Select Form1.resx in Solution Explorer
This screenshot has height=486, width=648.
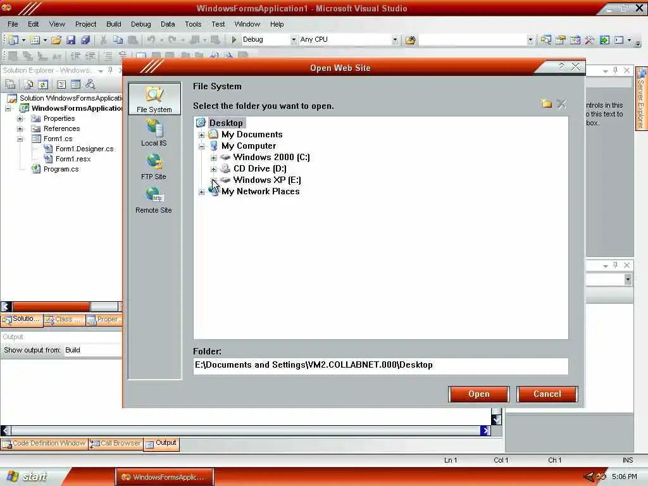tap(73, 159)
